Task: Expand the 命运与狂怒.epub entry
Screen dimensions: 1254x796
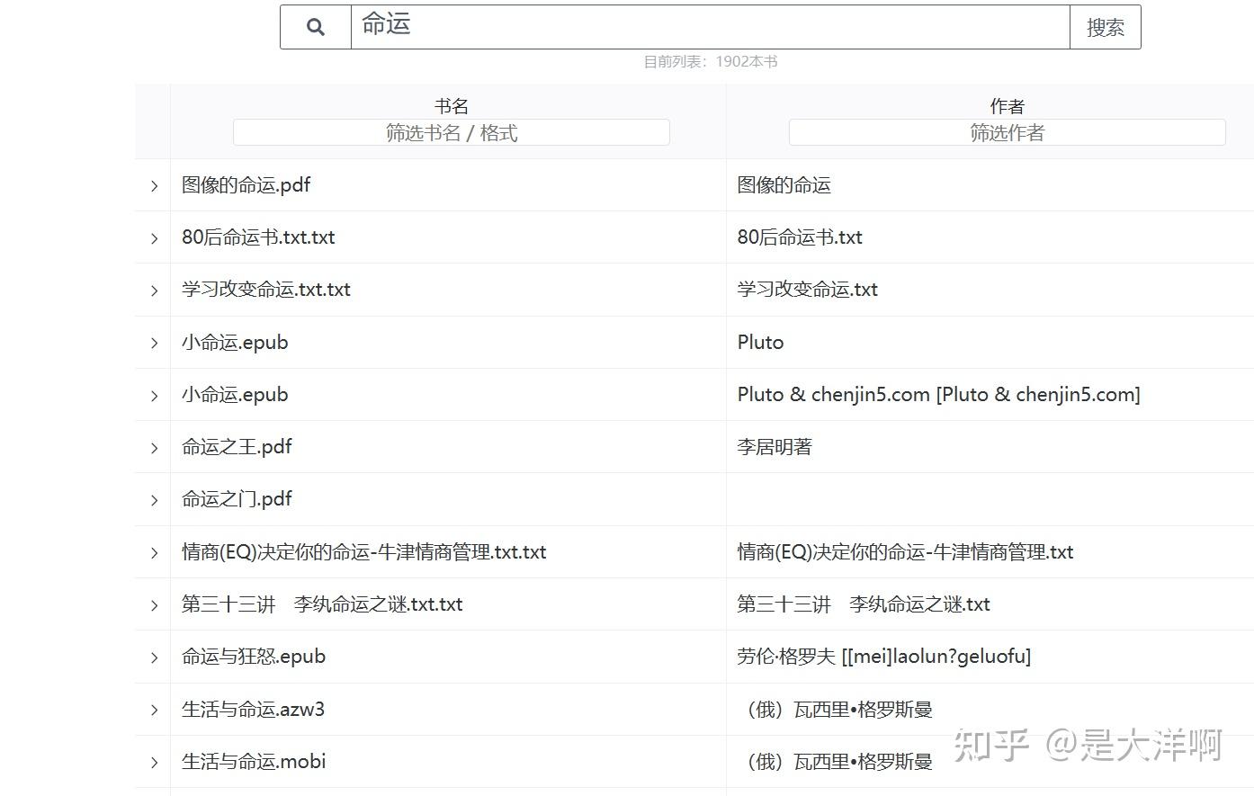Action: click(x=152, y=657)
